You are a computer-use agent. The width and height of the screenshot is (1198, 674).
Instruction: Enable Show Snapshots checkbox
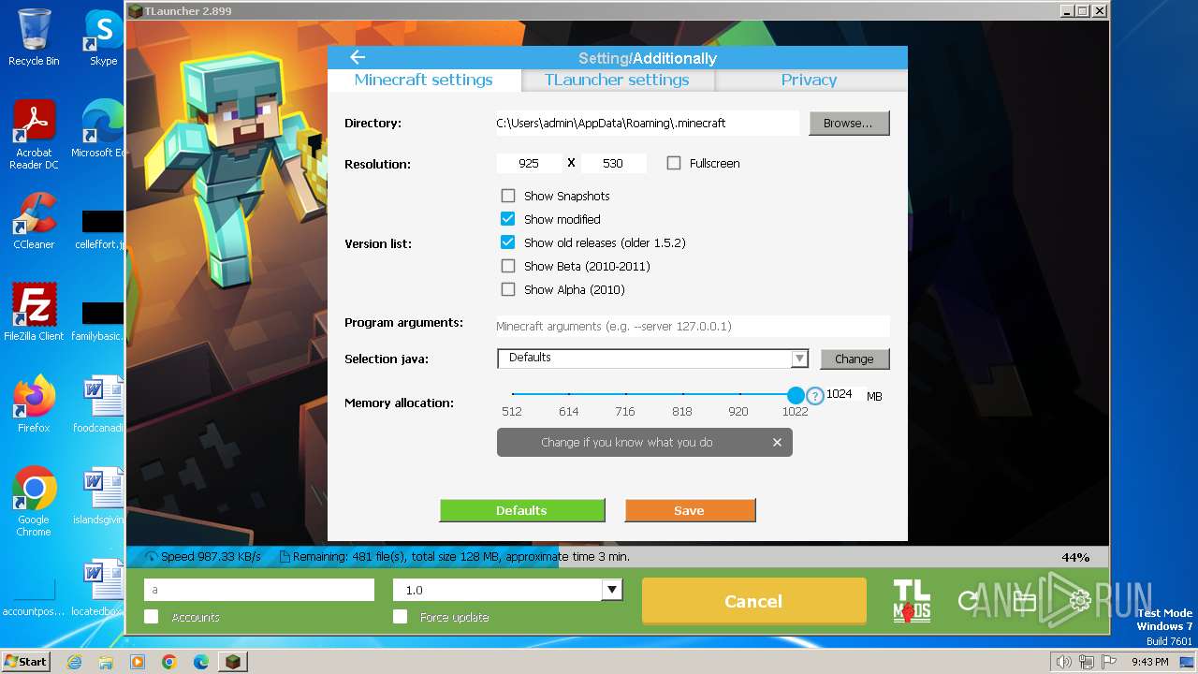508,196
